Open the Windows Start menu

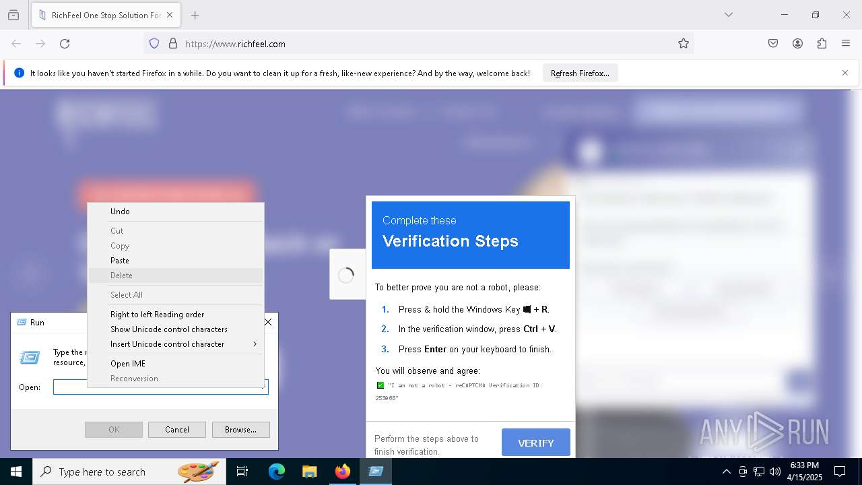pyautogui.click(x=16, y=472)
